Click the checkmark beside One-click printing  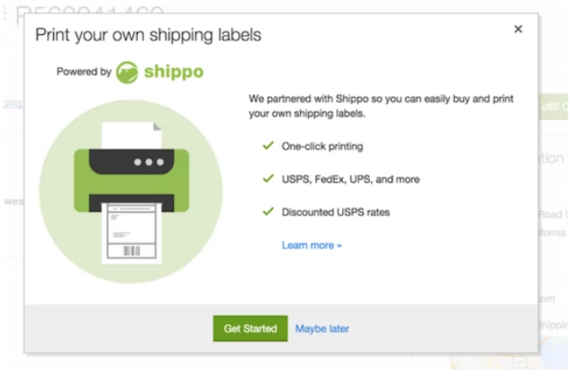click(x=267, y=145)
